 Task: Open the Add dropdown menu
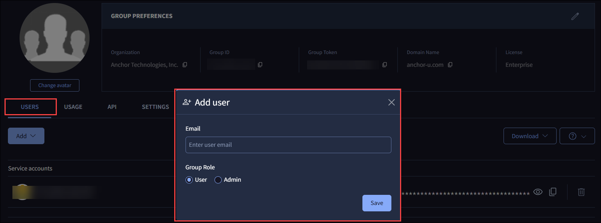tap(26, 136)
